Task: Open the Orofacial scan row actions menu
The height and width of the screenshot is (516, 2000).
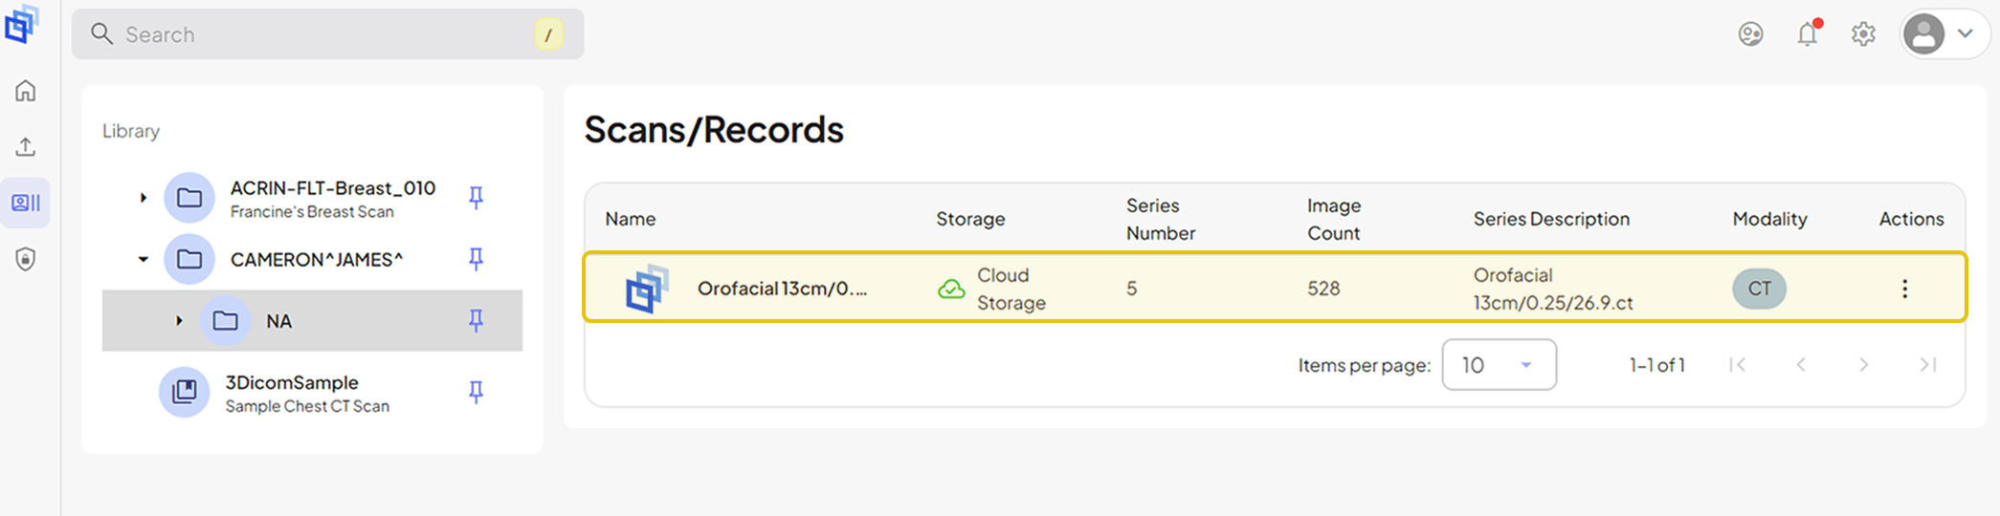Action: tap(1904, 289)
